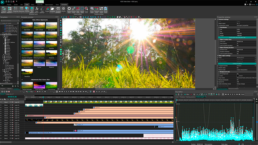Hide Layer 43 with its eye icon
Viewport: 258px width, 145px height.
point(1,105)
